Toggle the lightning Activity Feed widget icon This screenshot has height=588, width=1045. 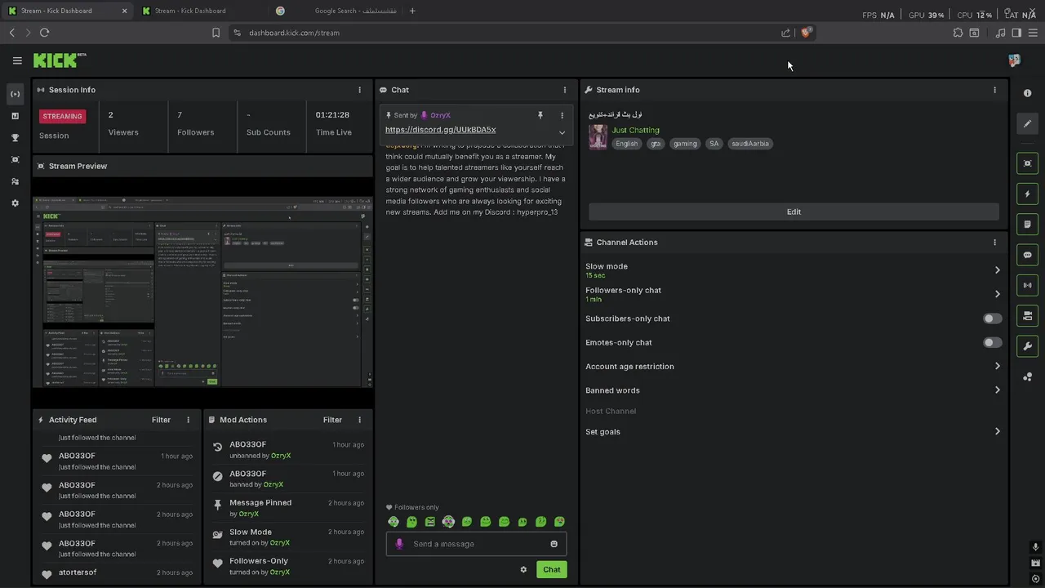tap(1027, 194)
